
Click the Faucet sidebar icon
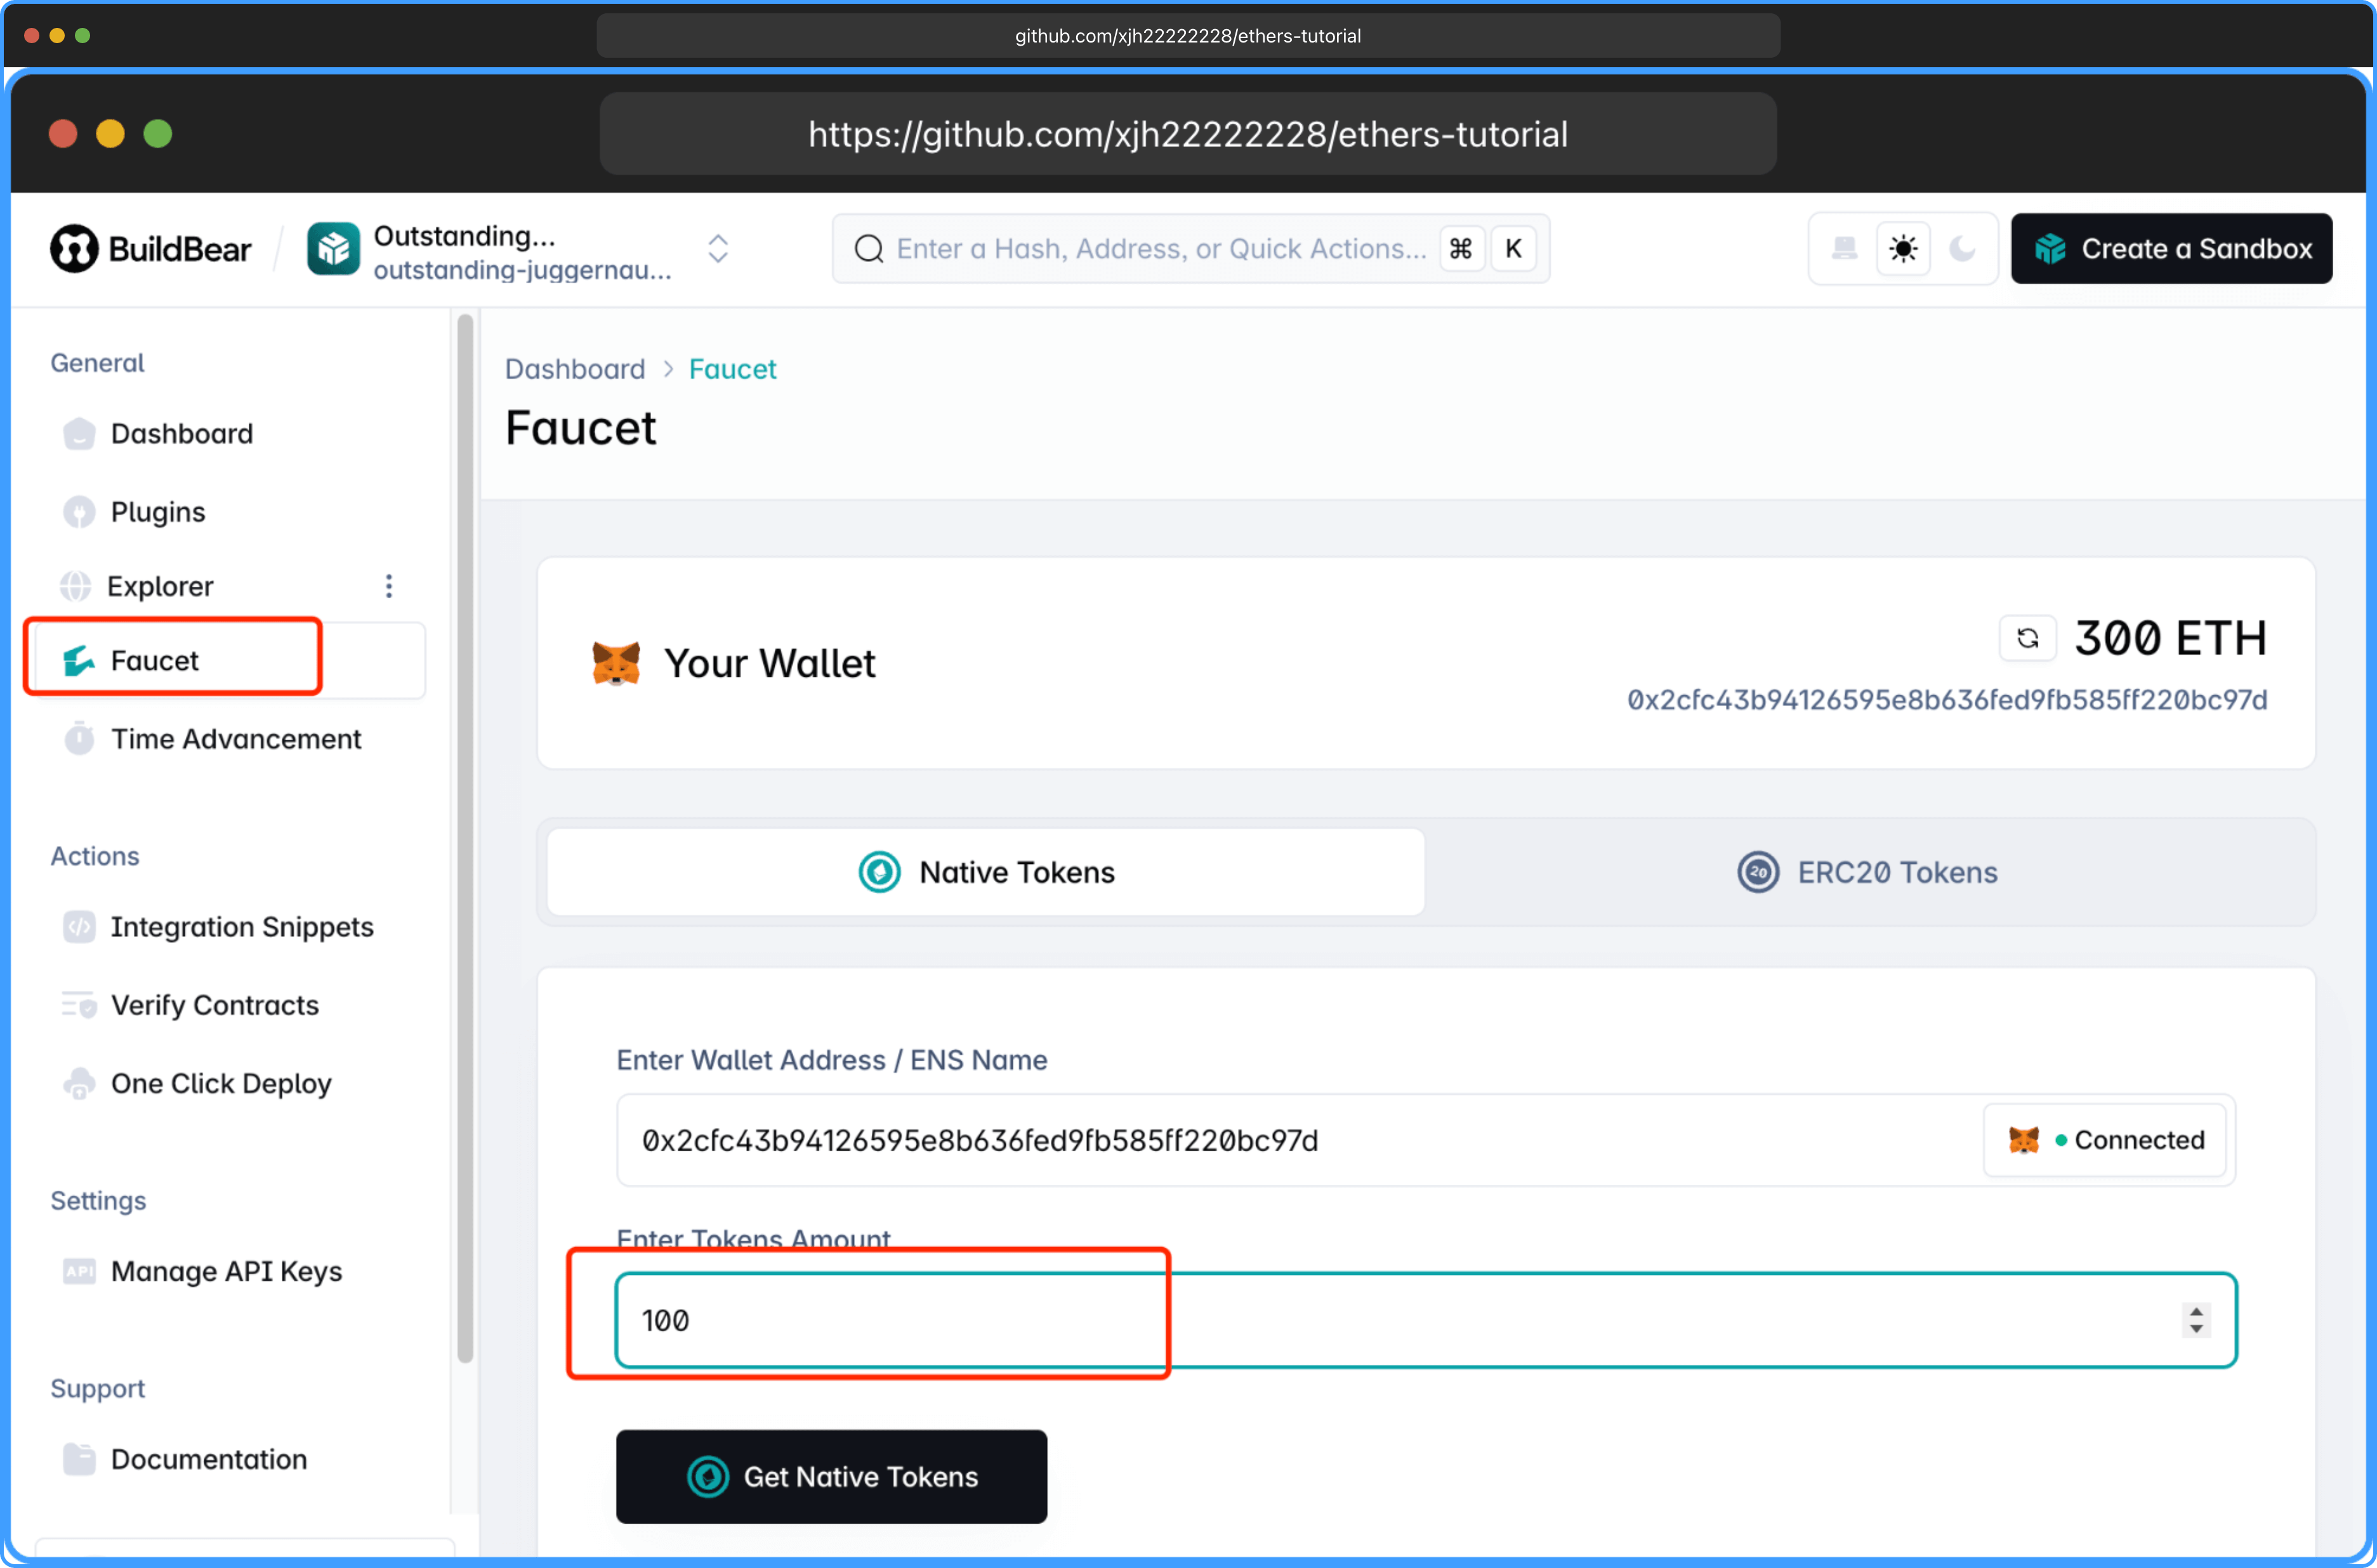click(78, 660)
